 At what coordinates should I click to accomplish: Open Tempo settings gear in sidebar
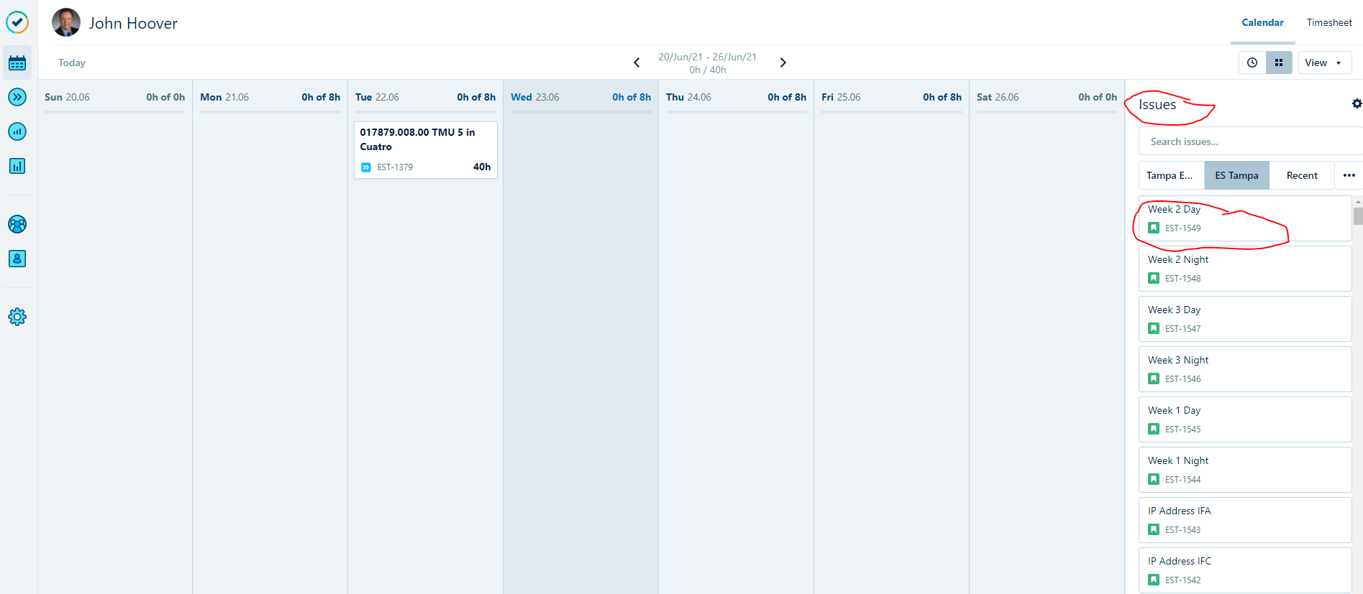(17, 317)
